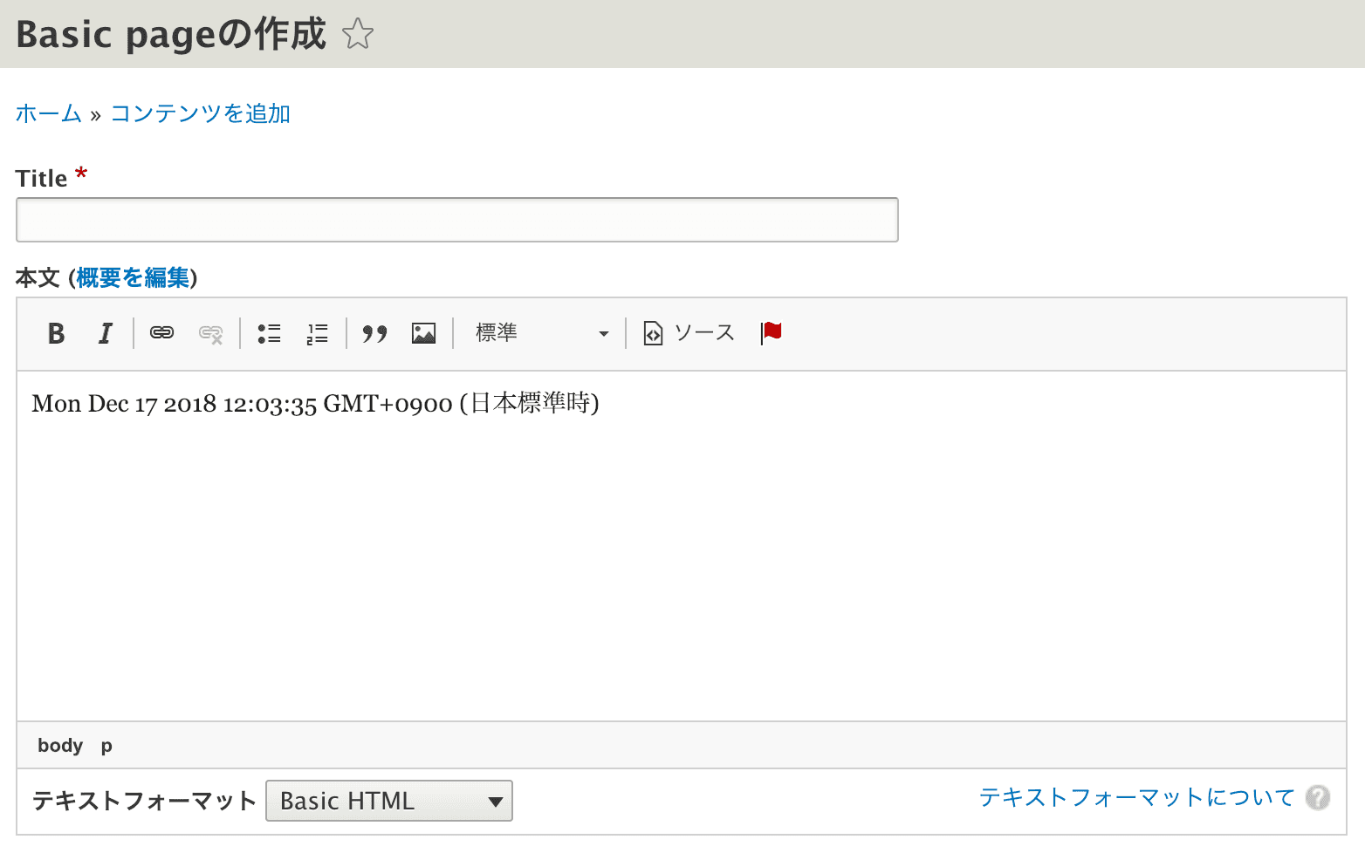Open テキストフォーマットについて help link
Image resolution: width=1365 pixels, height=860 pixels.
click(1135, 796)
